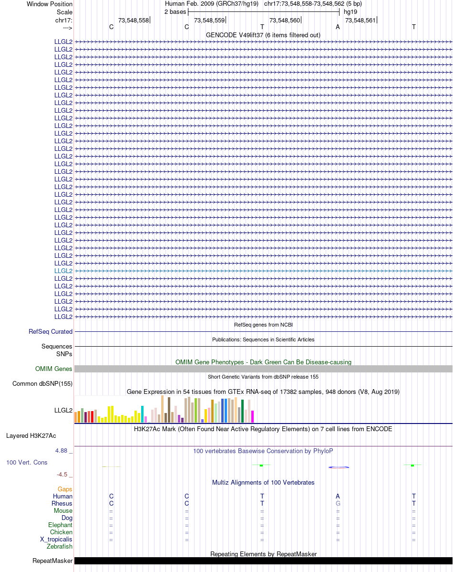Image resolution: width=453 pixels, height=572 pixels.
Task: Click the black RepeatMasker item bar
Action: (x=263, y=561)
